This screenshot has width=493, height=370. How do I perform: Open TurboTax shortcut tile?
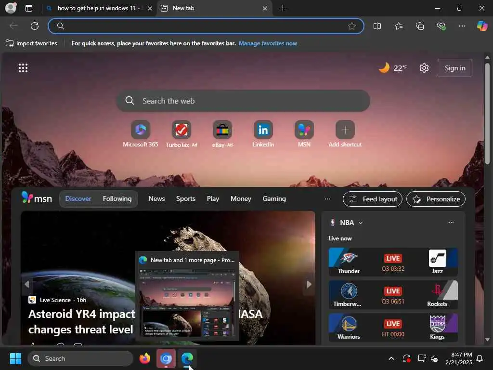(x=182, y=134)
